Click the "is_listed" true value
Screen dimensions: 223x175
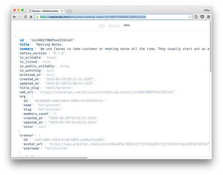[x=46, y=62]
